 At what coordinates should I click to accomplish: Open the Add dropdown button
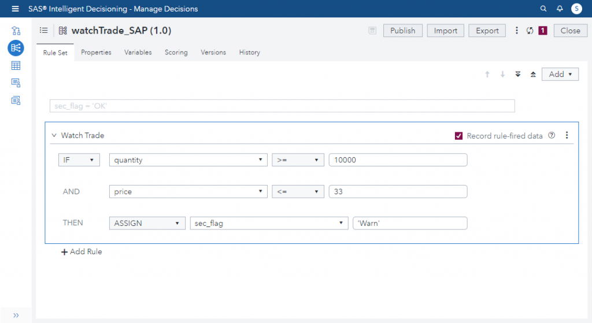[x=560, y=74]
